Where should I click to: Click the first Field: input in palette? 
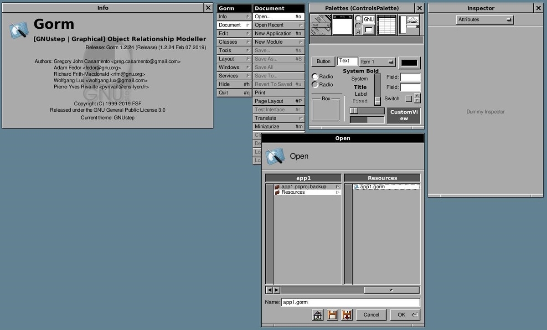[x=410, y=77]
